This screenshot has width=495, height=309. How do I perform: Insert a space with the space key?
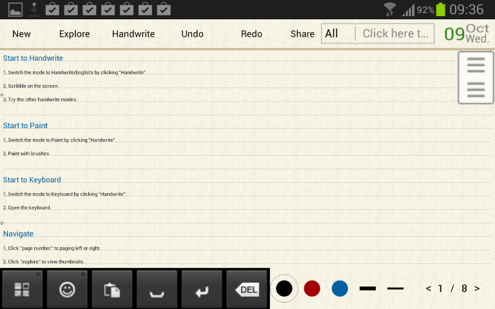click(157, 289)
